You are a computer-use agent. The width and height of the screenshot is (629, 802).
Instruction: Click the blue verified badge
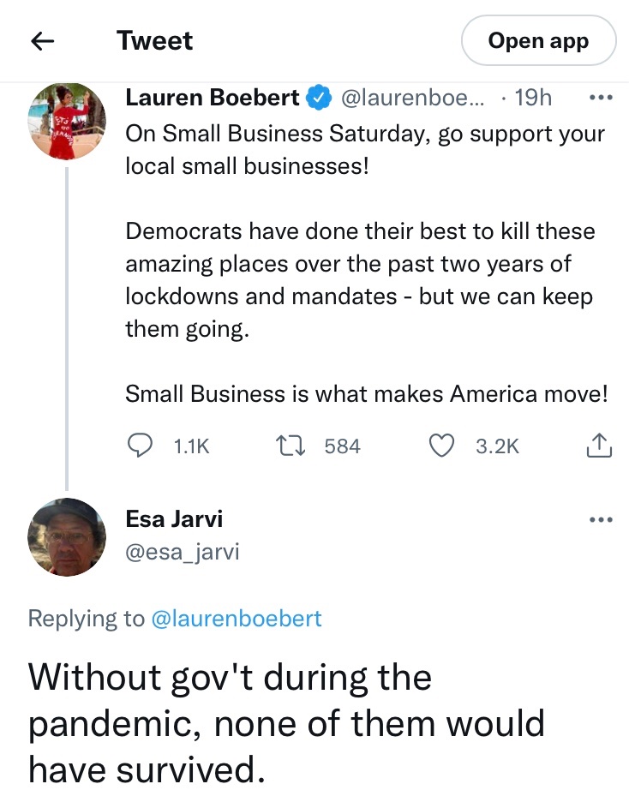point(319,99)
